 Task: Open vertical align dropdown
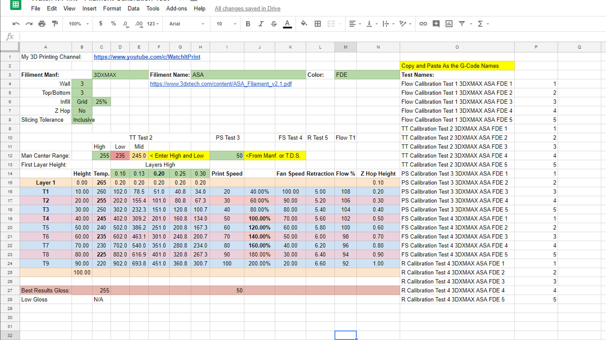pos(371,24)
